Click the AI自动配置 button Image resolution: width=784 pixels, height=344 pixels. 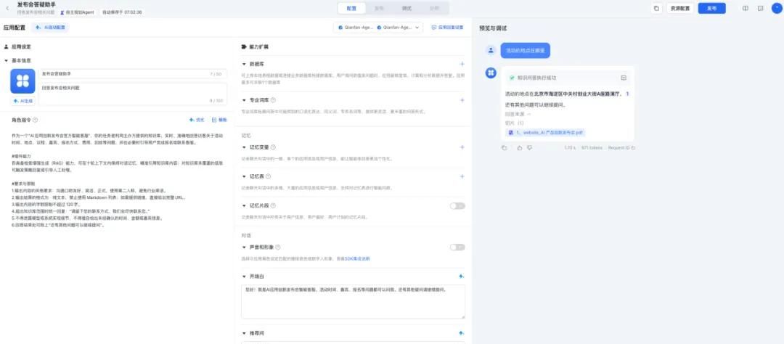(x=51, y=28)
